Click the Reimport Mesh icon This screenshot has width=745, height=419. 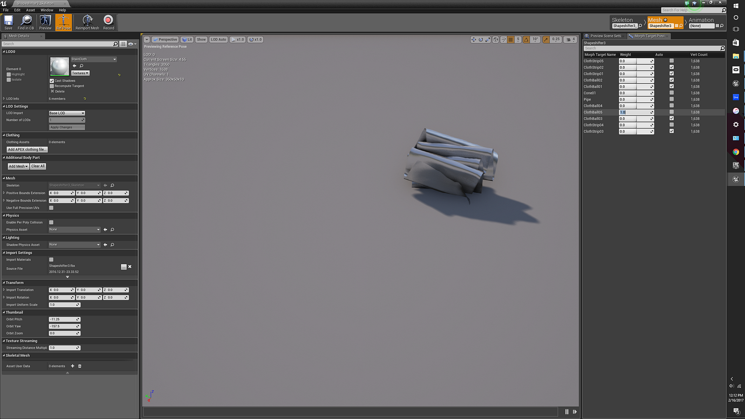(x=88, y=20)
